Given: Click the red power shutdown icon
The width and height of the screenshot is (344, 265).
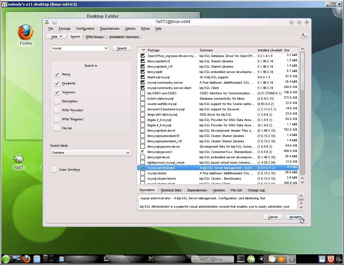Looking at the screenshot, I should [331, 259].
